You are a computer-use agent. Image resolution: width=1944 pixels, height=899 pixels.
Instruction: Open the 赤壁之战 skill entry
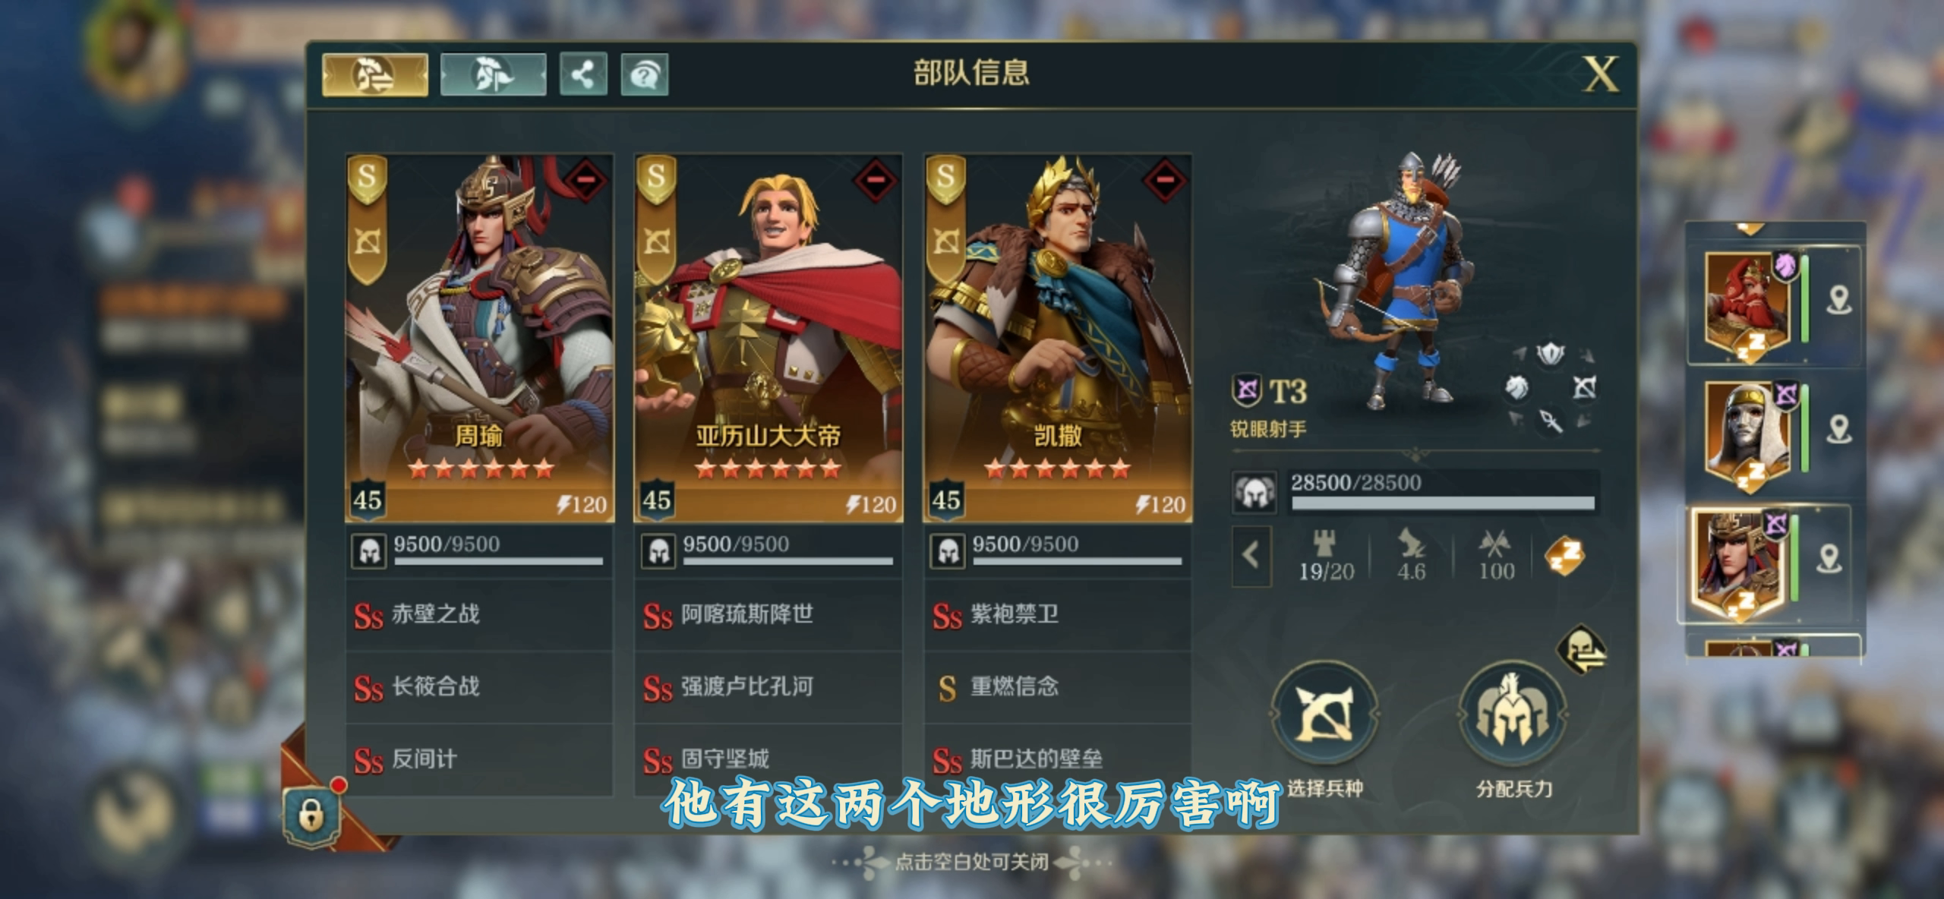click(x=479, y=614)
